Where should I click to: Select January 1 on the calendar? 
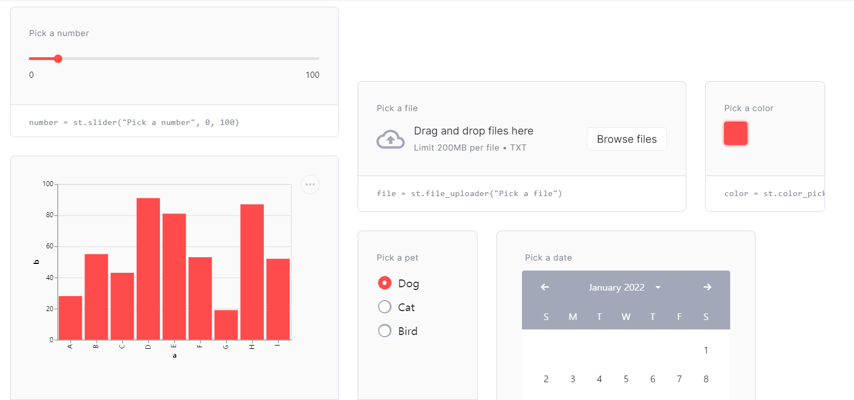coord(706,350)
